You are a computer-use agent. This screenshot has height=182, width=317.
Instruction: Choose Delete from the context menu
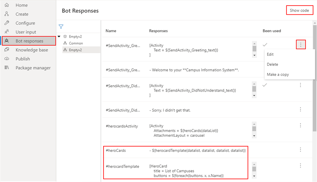273,64
